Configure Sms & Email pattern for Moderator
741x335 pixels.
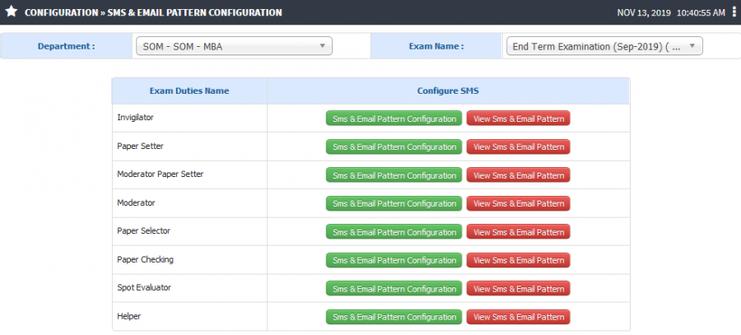coord(394,203)
